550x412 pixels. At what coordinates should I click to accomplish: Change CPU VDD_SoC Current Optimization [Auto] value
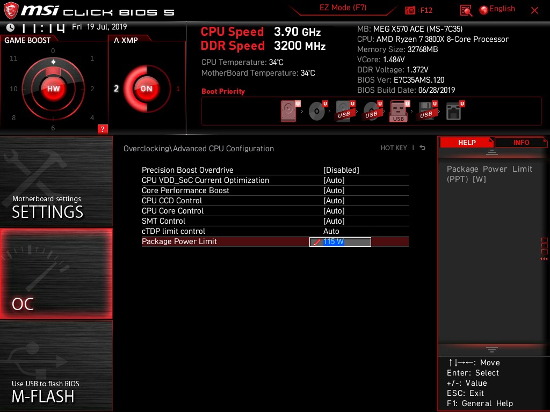tap(334, 180)
